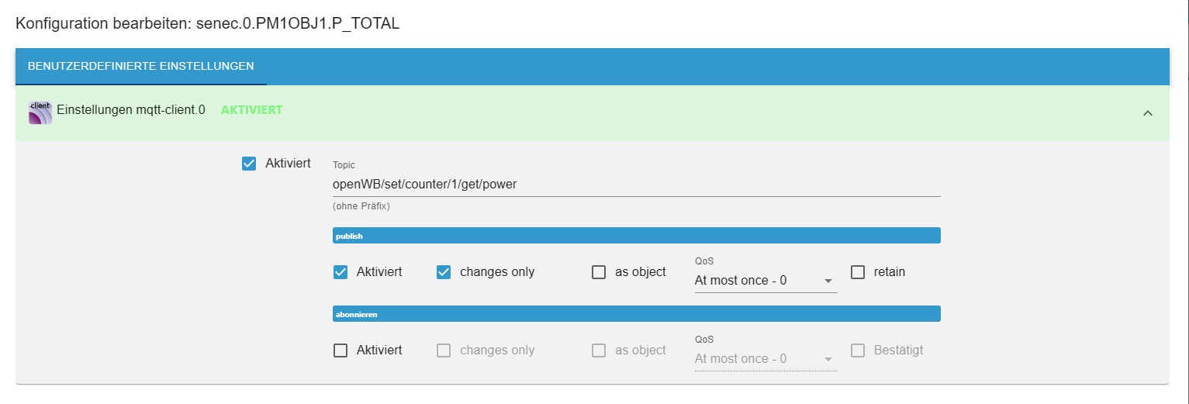This screenshot has width=1189, height=404.
Task: Click the publish QoS dropdown arrow
Action: tap(828, 281)
